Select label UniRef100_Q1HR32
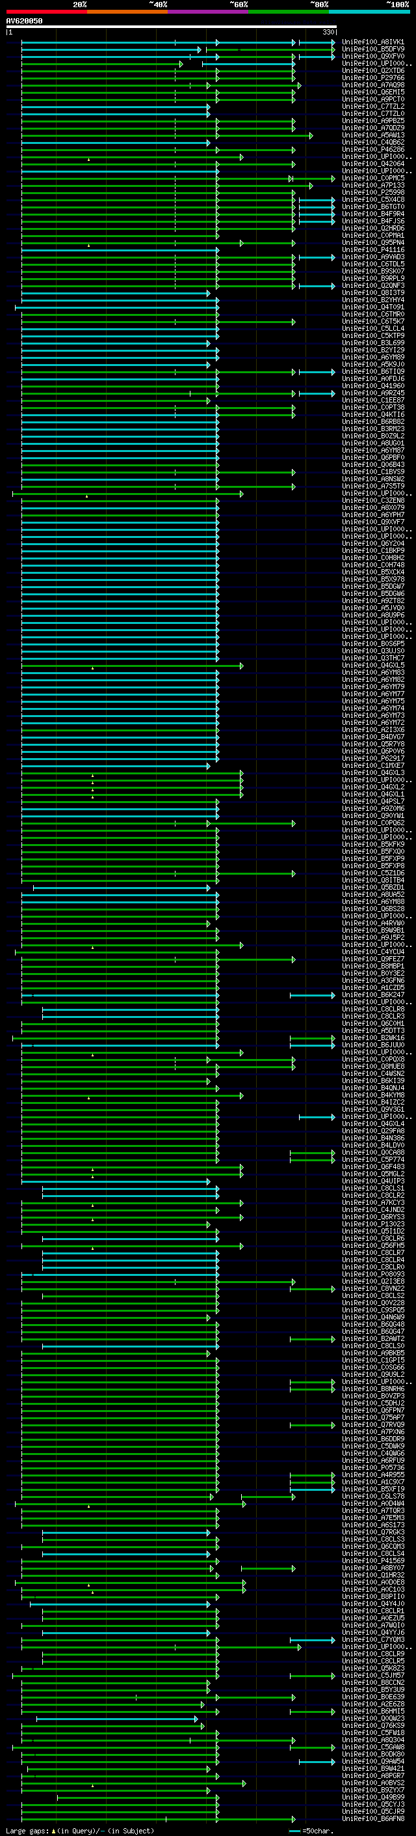Image resolution: width=416 pixels, height=1836 pixels. 372,1575
